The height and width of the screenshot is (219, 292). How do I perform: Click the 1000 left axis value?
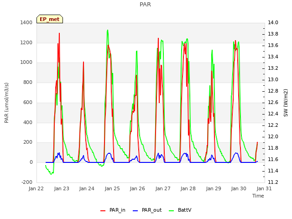tap(26, 63)
